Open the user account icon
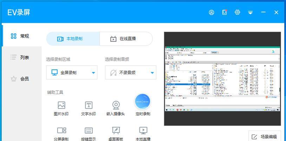Image resolution: width=286 pixels, height=141 pixels. click(x=212, y=12)
